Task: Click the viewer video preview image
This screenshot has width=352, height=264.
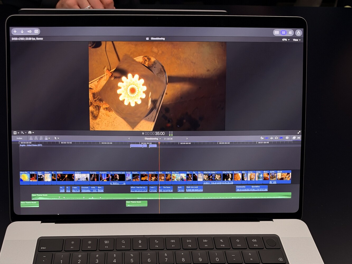Action: coord(157,86)
